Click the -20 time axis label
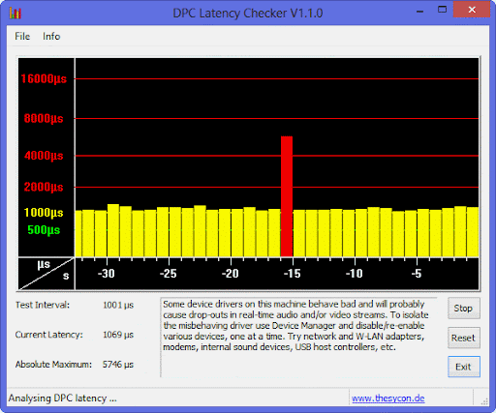Image resolution: width=496 pixels, height=413 pixels. [230, 274]
